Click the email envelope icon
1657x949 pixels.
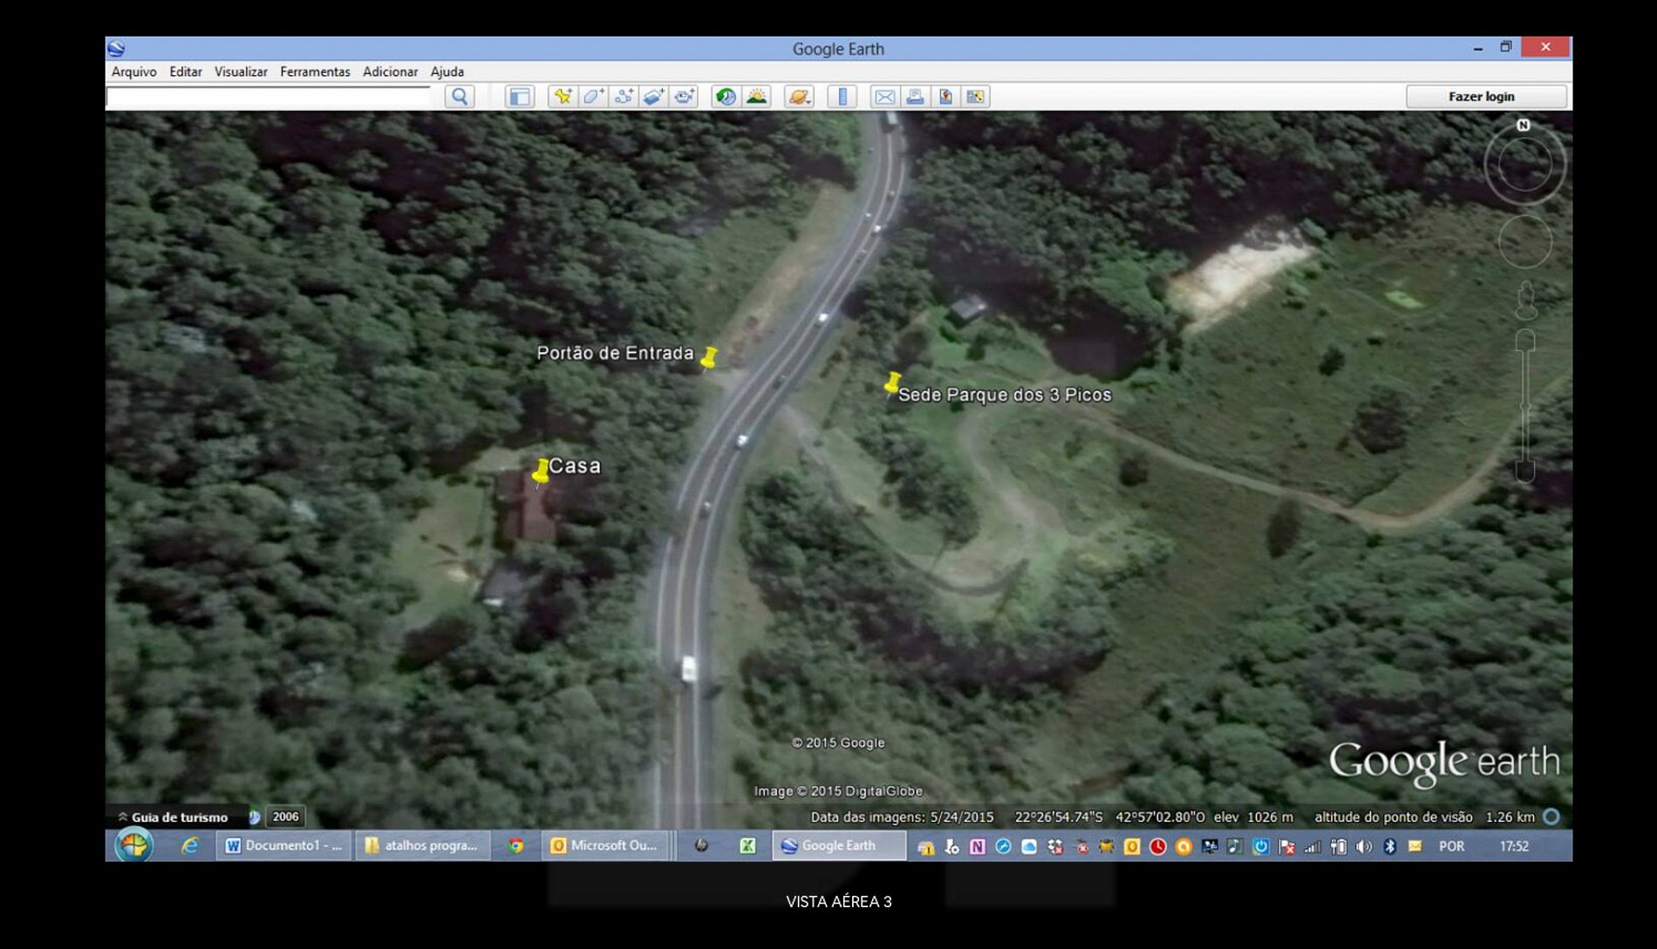(x=884, y=97)
